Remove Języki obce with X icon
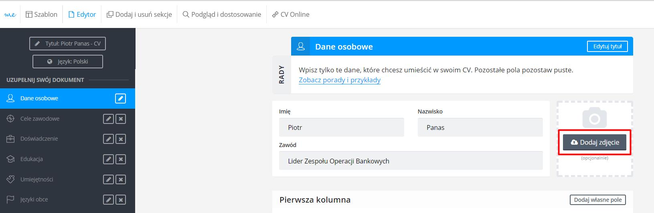The width and height of the screenshot is (654, 213). click(121, 199)
